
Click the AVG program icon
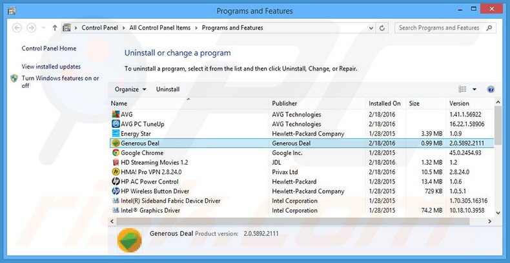pos(116,114)
